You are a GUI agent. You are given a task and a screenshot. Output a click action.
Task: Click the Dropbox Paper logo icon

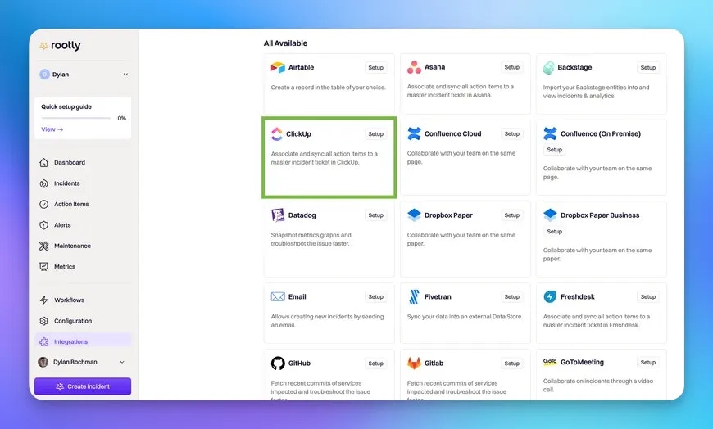coord(414,215)
